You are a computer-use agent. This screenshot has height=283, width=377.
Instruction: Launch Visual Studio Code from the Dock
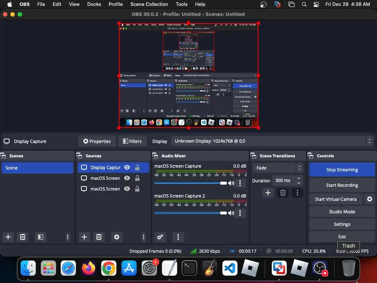tap(230, 268)
